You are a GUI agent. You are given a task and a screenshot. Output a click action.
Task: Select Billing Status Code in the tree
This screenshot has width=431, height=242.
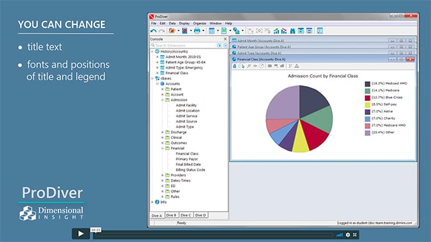pos(190,170)
